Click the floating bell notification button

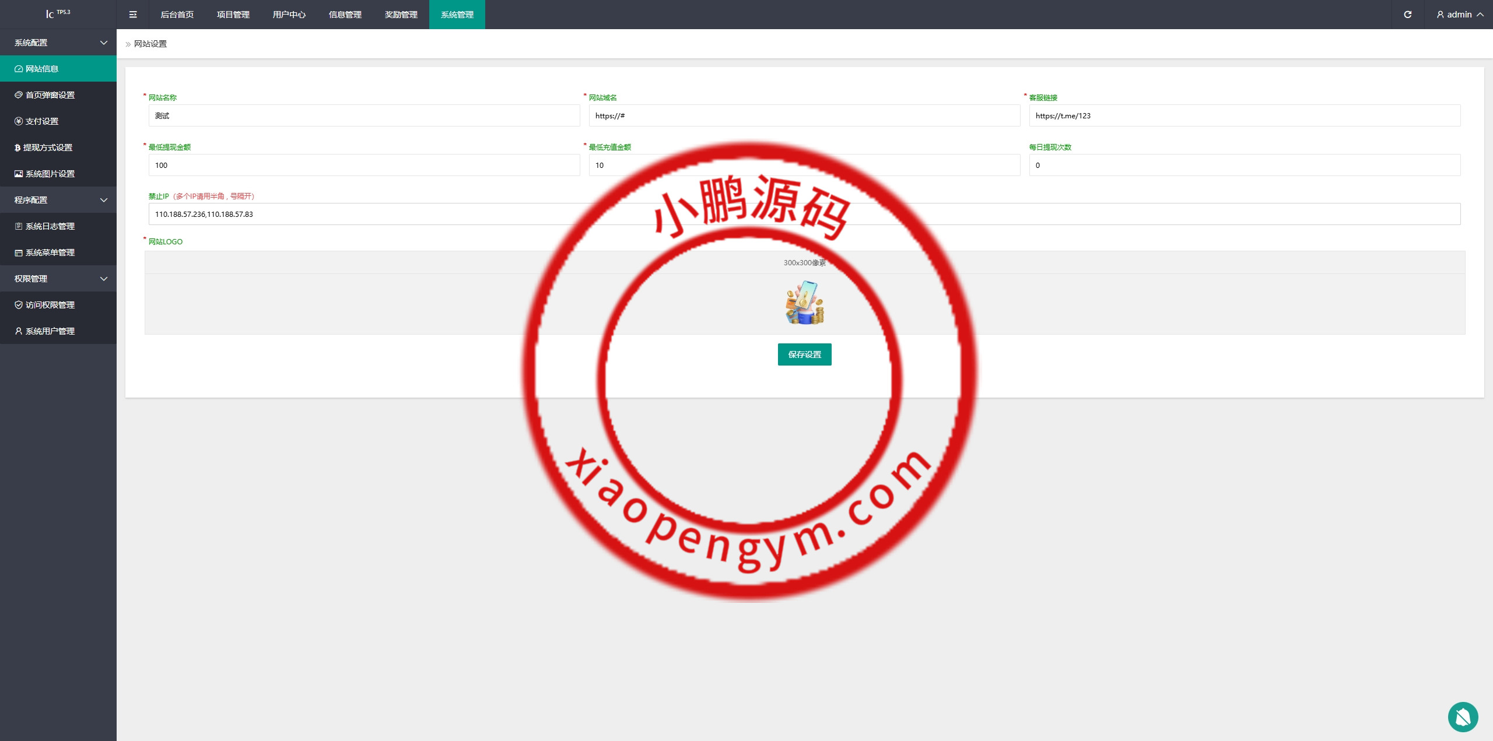1463,717
